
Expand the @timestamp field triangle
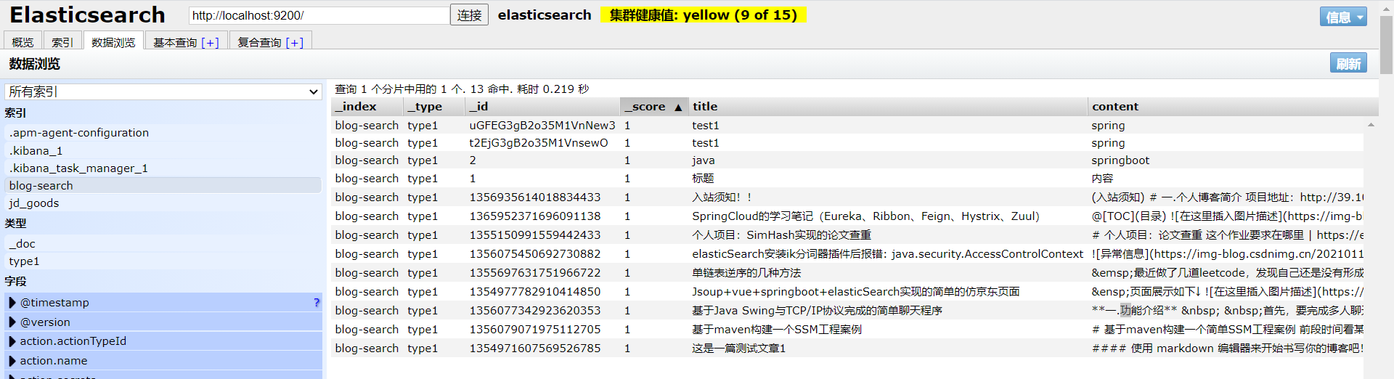coord(12,303)
